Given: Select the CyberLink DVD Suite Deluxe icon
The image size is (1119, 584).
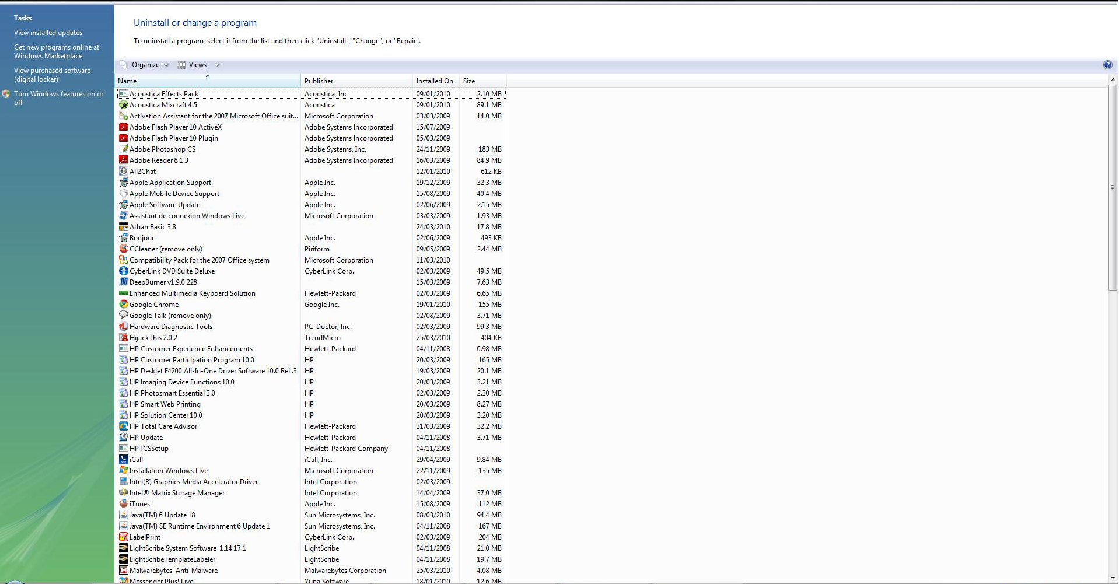Looking at the screenshot, I should pyautogui.click(x=123, y=271).
